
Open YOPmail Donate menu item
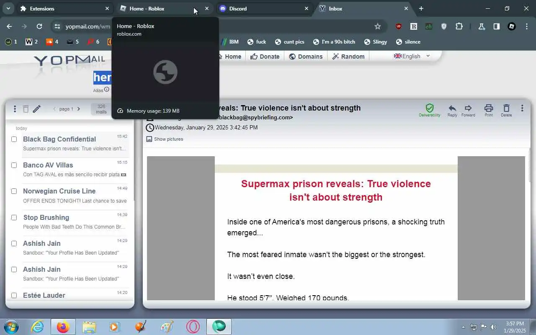(265, 57)
